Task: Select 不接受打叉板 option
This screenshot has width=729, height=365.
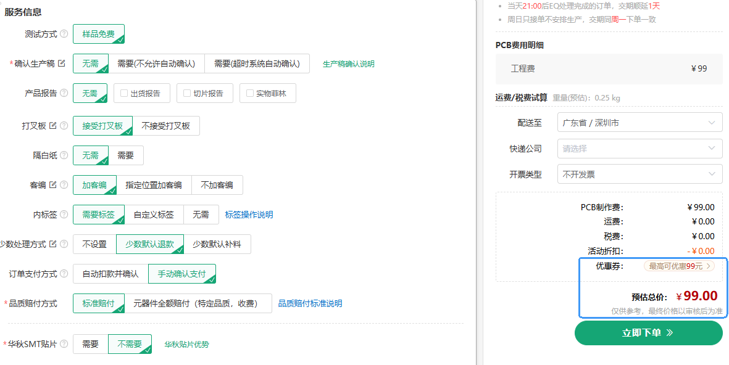Action: [x=166, y=126]
